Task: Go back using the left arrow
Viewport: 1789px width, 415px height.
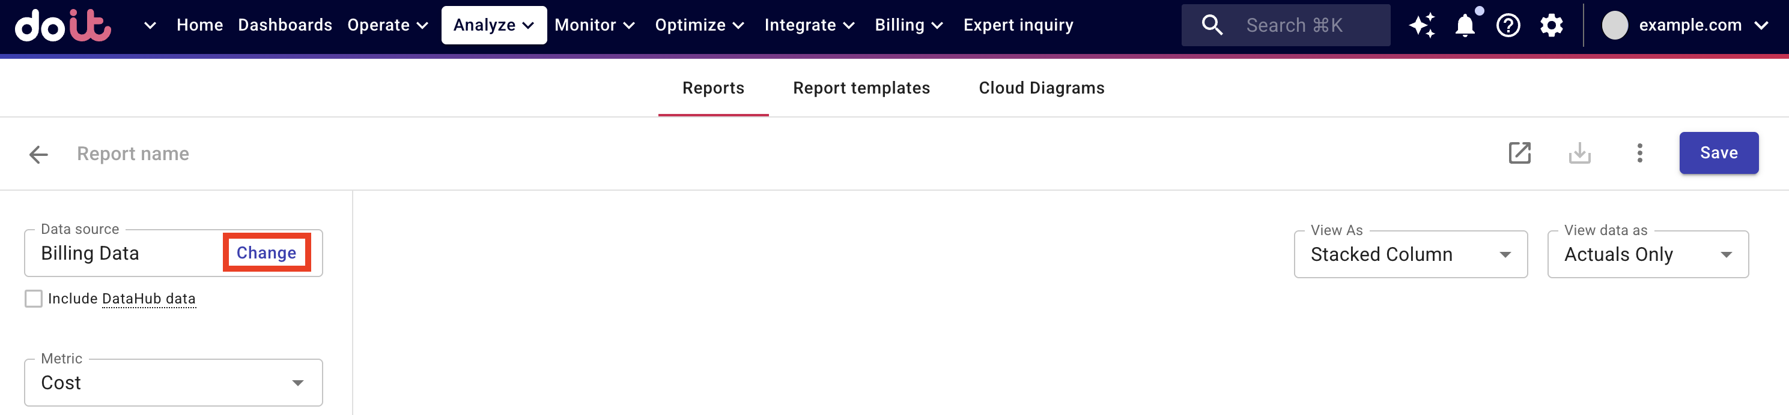Action: (x=39, y=154)
